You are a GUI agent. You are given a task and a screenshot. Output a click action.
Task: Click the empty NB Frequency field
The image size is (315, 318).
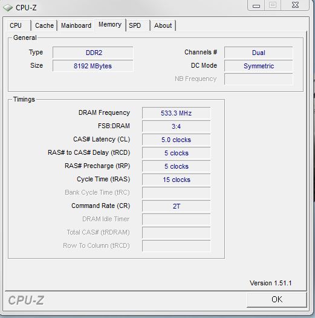pos(258,79)
